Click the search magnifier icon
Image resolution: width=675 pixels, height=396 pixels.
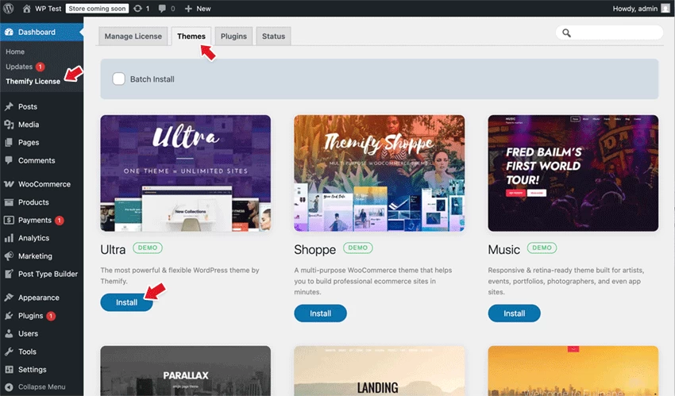tap(566, 33)
